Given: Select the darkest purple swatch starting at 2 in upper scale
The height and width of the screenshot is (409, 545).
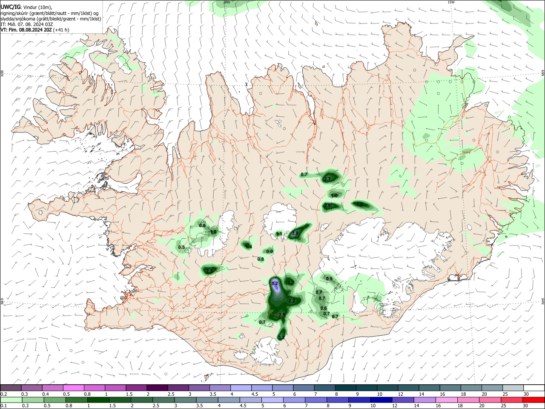Looking at the screenshot, I should click(x=157, y=388).
